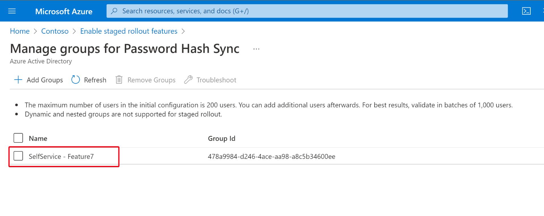The height and width of the screenshot is (216, 544).
Task: Tick the select-all checkbox beside Name
Action: pos(18,138)
